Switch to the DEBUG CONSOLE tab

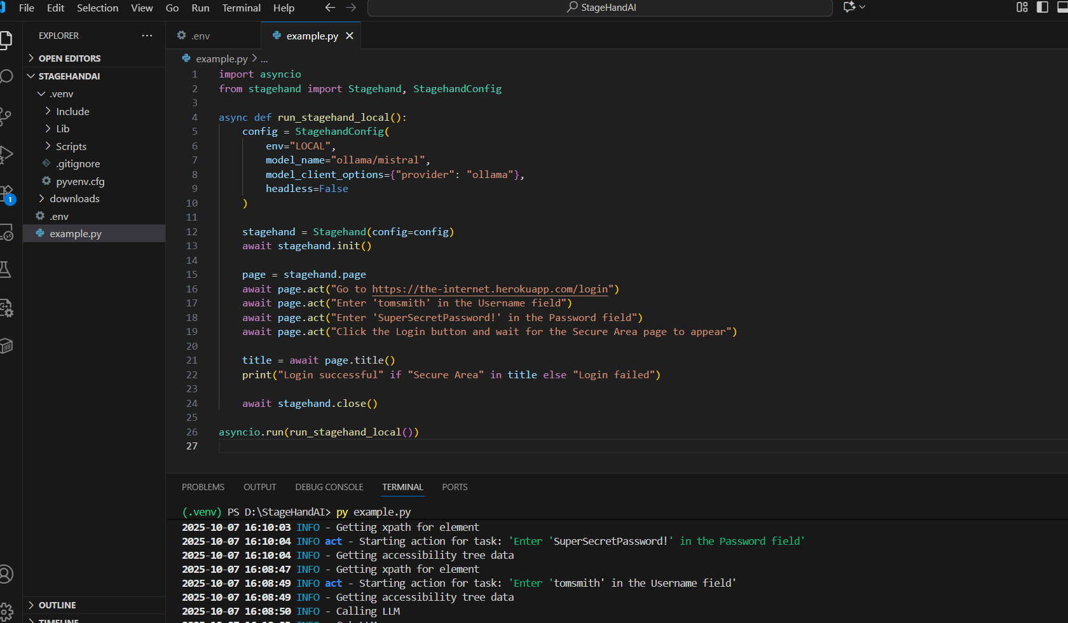coord(329,487)
